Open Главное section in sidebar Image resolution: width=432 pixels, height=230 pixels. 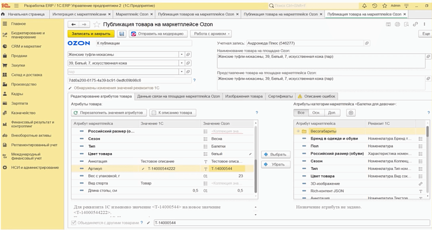pos(18,24)
